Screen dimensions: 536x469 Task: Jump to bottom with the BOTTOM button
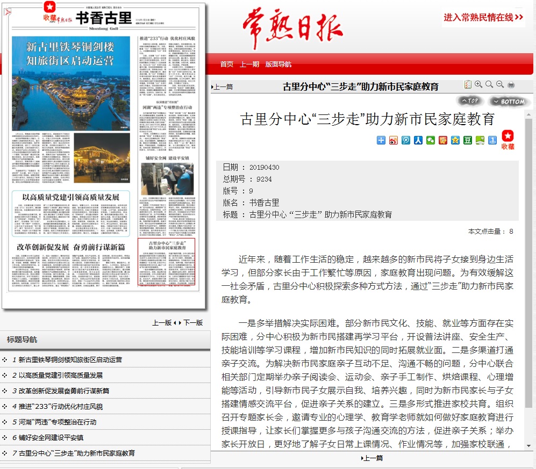pyautogui.click(x=509, y=102)
